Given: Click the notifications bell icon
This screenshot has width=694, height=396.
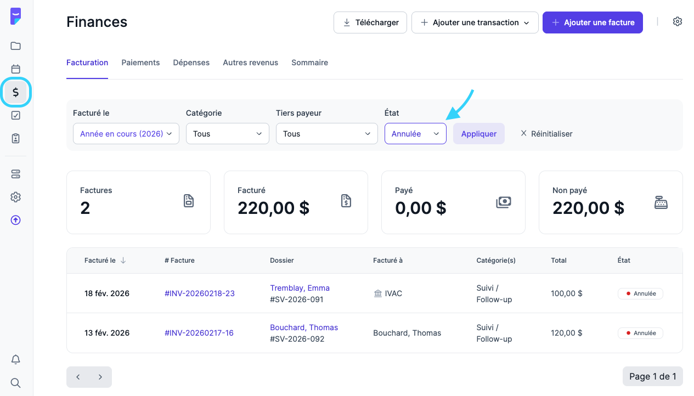Looking at the screenshot, I should pyautogui.click(x=16, y=360).
